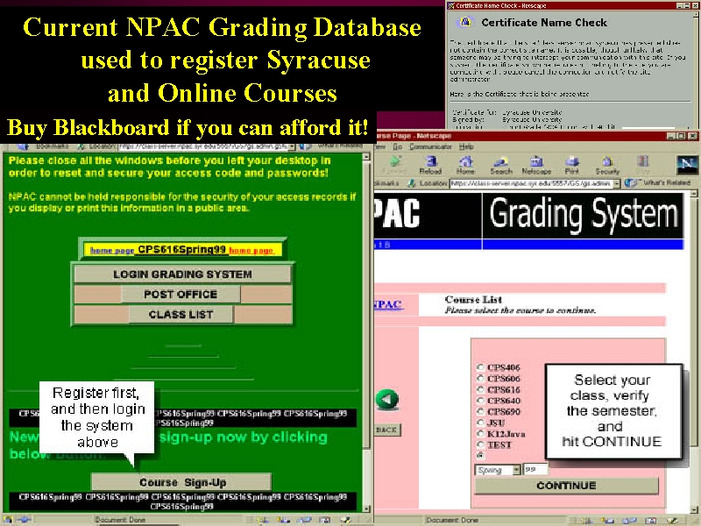Viewport: 701px width, 526px height.
Task: Select the TEST course radio button
Action: click(x=480, y=444)
